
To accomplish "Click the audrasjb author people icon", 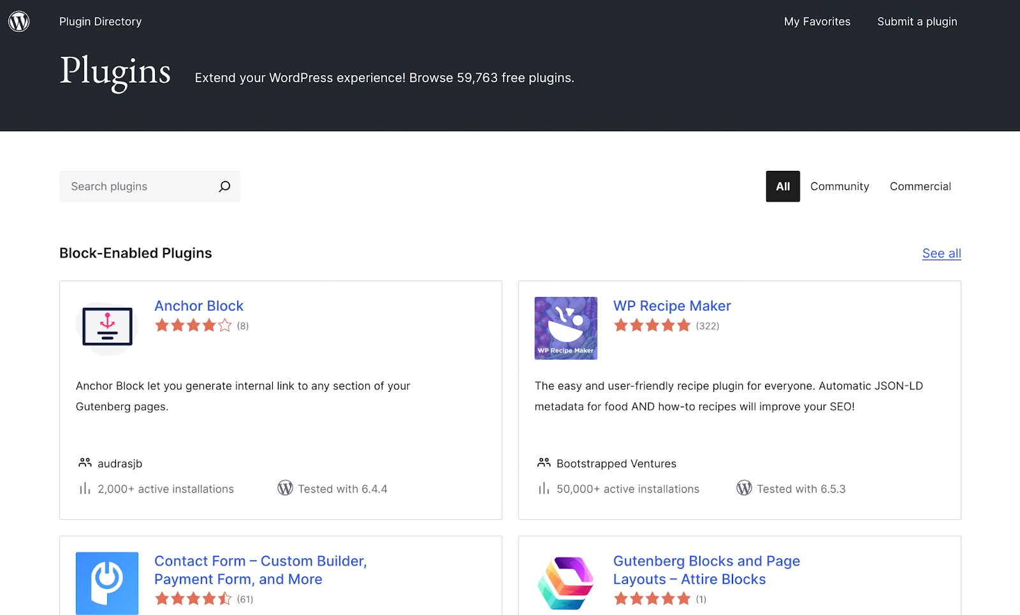I will point(85,463).
